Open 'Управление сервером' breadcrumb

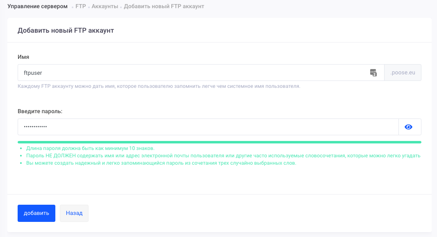pos(37,7)
